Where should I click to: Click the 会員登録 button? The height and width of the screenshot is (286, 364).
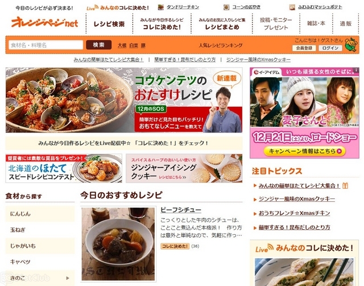(304, 48)
